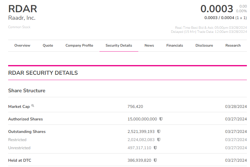The width and height of the screenshot is (250, 167).
Task: Open the Company Profile tab
Action: coord(79,45)
